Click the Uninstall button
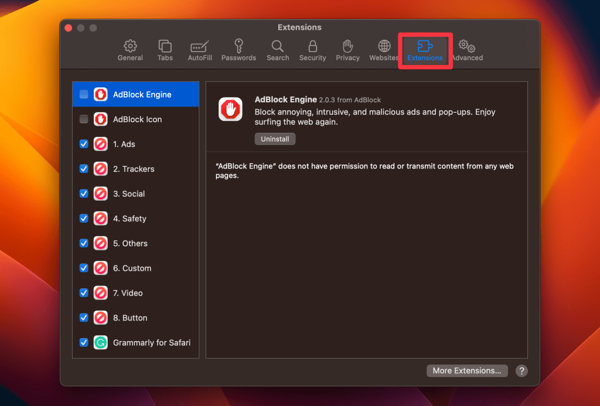The width and height of the screenshot is (600, 406). [x=275, y=139]
